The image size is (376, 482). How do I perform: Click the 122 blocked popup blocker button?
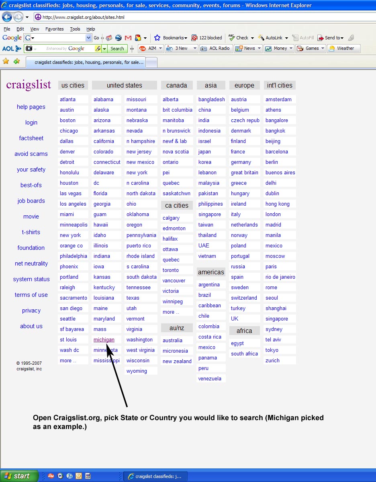(x=207, y=38)
